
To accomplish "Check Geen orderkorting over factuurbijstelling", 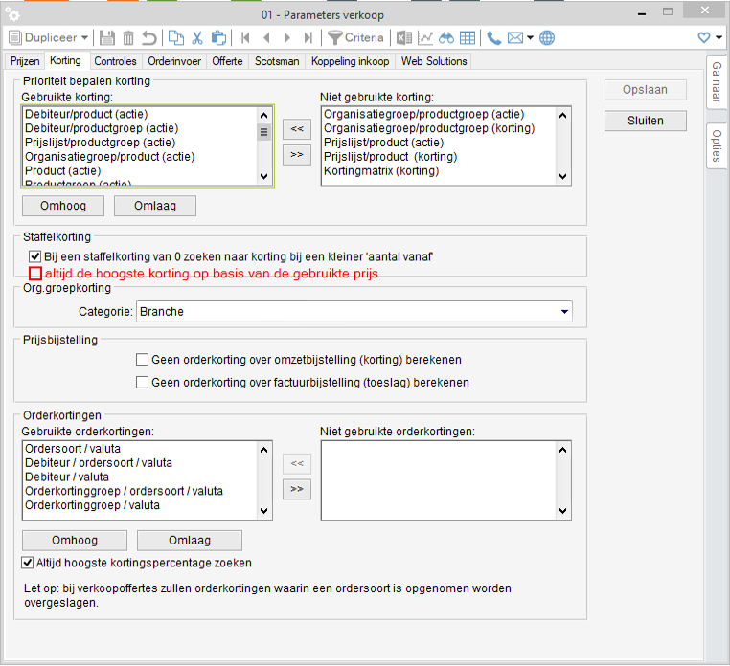I will click(142, 383).
